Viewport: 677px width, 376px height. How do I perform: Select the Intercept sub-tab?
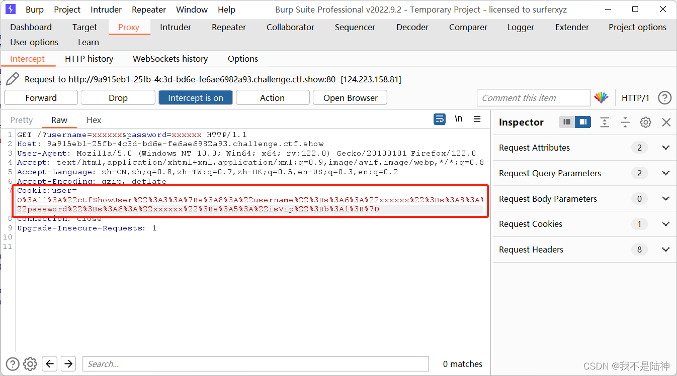coord(27,59)
